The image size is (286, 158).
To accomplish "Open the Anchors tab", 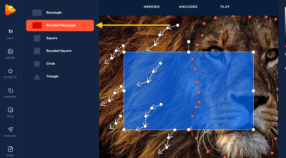I will tap(188, 7).
